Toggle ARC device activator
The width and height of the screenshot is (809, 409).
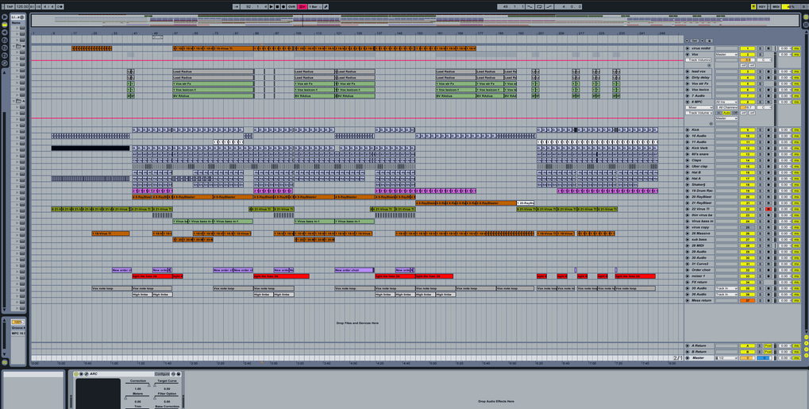[76, 374]
